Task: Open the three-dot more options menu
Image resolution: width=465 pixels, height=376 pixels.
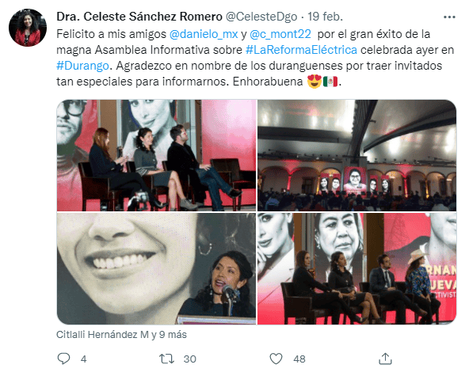Action: tap(449, 17)
